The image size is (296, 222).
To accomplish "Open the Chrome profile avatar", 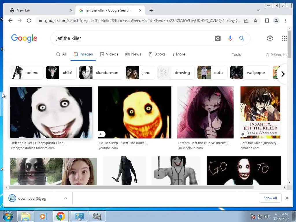I will pos(276,21).
